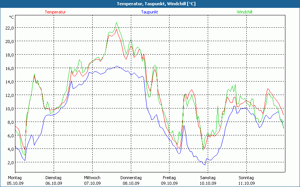Click the date '10.10.09'
Image resolution: width=300 pixels, height=187 pixels.
[x=208, y=183]
